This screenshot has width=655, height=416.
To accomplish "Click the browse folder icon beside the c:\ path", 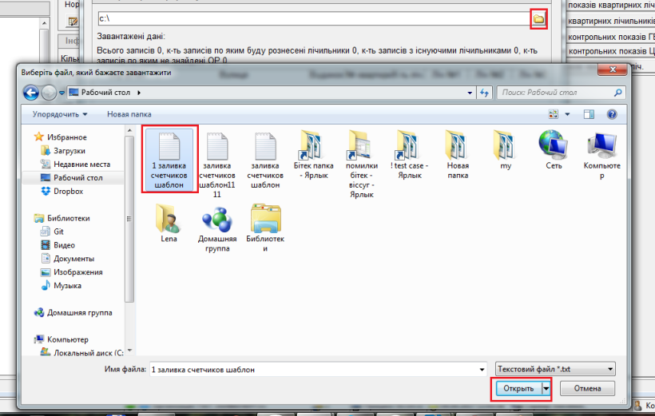I will (x=538, y=18).
